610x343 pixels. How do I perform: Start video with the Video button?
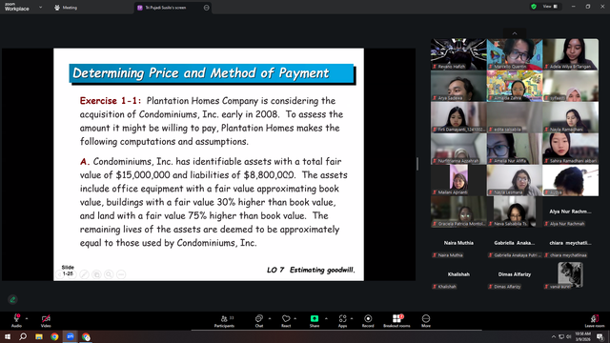click(x=46, y=320)
